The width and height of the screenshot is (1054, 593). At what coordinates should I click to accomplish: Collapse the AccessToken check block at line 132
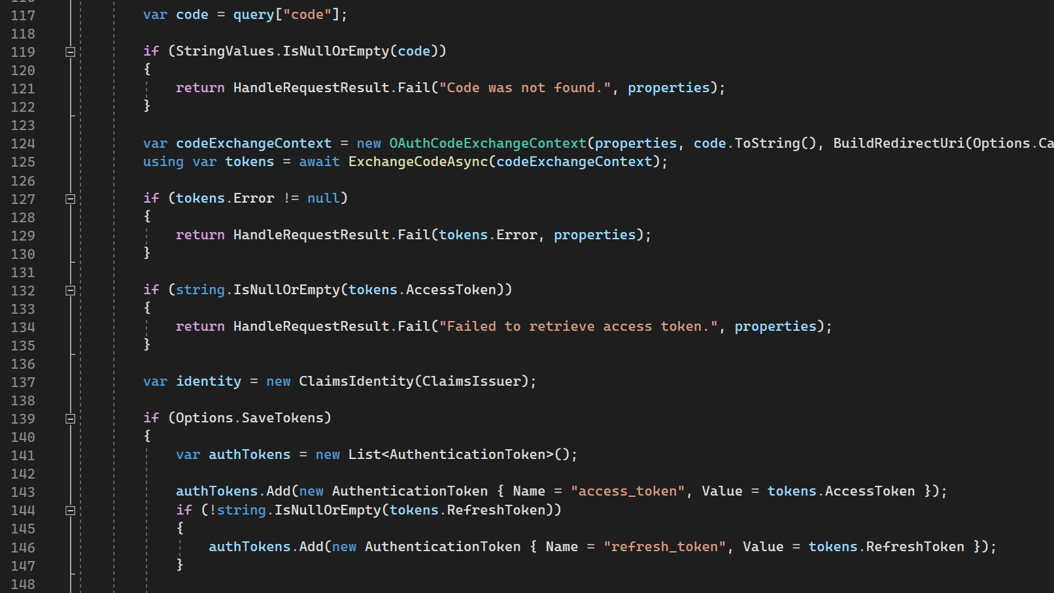pos(71,290)
